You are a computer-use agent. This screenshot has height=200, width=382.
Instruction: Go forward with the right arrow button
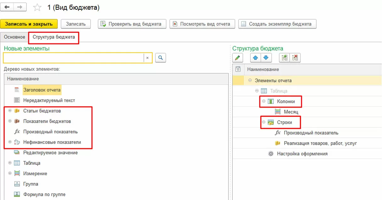point(20,7)
